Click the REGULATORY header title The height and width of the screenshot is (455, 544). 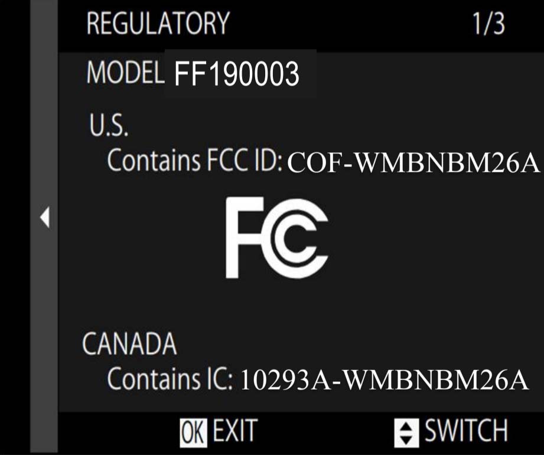(x=158, y=23)
